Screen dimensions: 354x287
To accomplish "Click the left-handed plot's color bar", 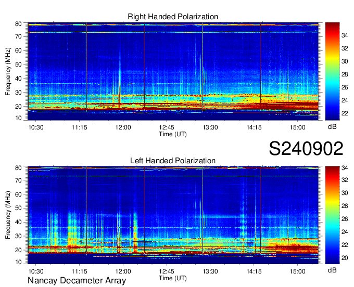I will pos(332,215).
